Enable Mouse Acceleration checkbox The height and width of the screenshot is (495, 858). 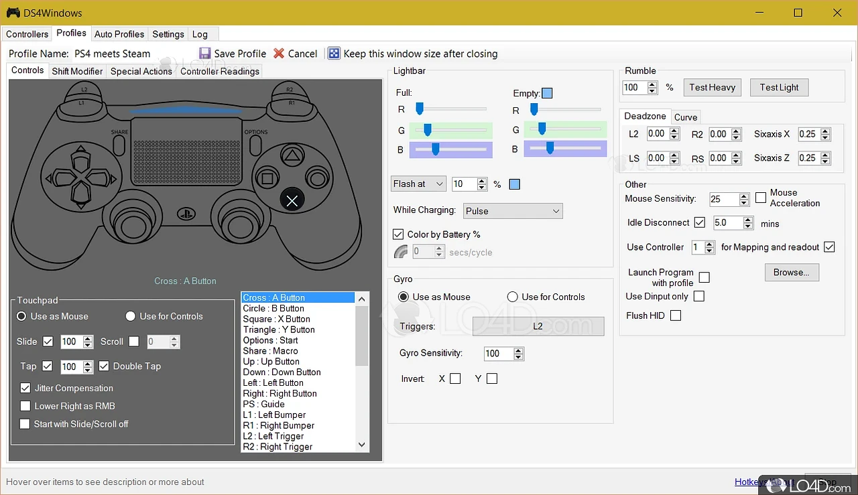click(761, 198)
